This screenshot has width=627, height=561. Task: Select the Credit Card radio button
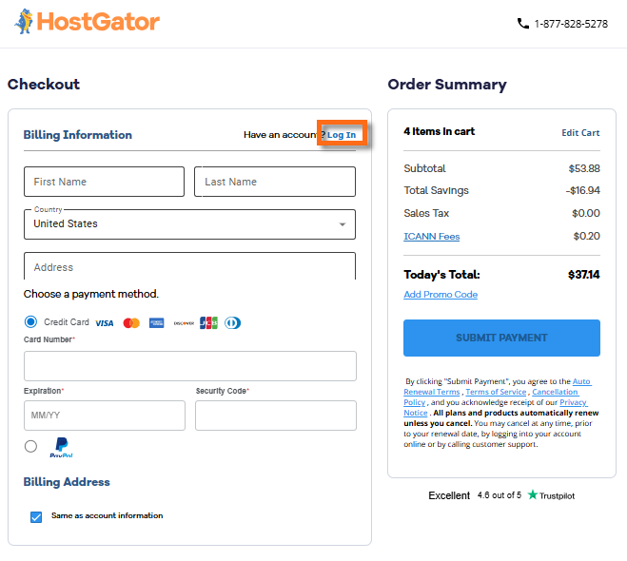pyautogui.click(x=31, y=322)
